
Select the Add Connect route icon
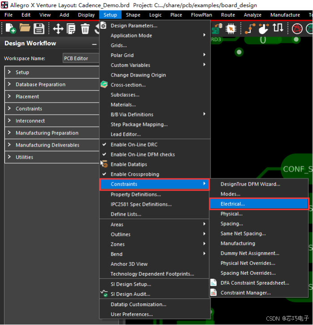point(250,29)
